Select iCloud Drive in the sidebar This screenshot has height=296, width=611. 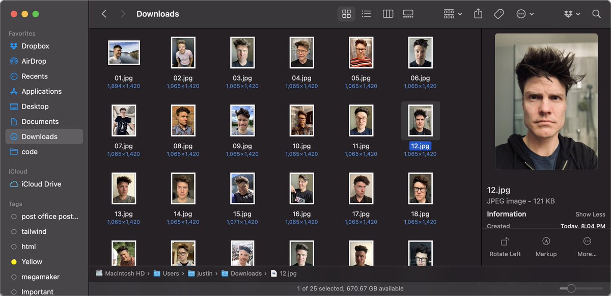(x=41, y=184)
